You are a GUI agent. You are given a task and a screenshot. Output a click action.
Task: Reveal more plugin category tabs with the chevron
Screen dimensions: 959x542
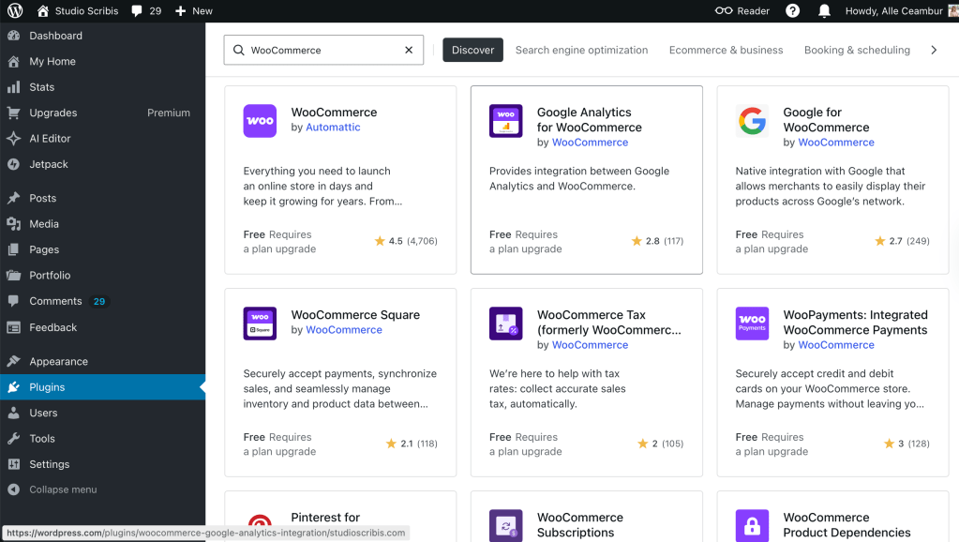coord(934,50)
